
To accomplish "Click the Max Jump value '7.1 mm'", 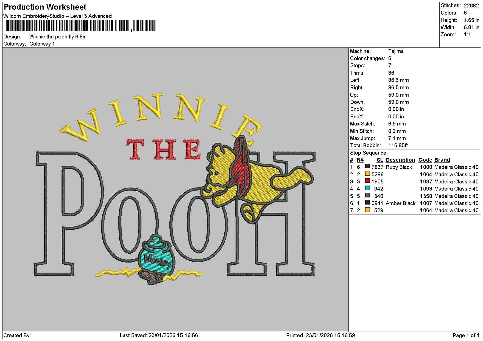I will point(397,138).
